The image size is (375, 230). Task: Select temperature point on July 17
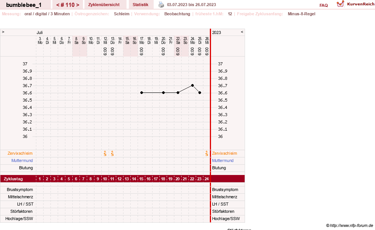coord(141,93)
